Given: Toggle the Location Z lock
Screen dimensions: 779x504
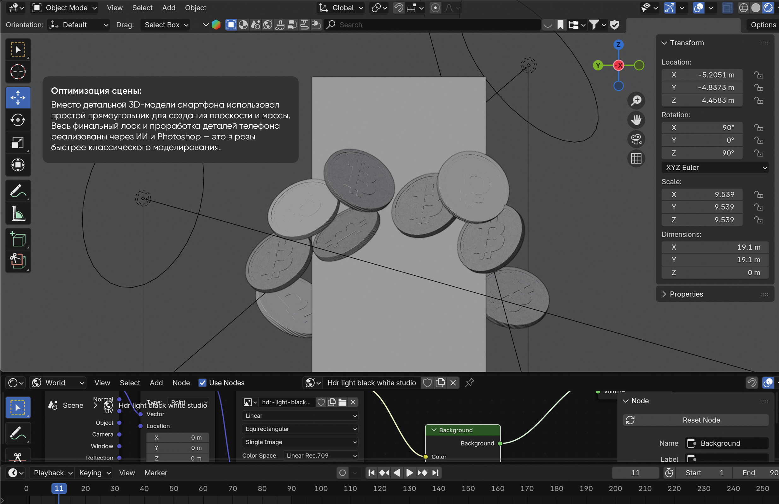Looking at the screenshot, I should [759, 101].
